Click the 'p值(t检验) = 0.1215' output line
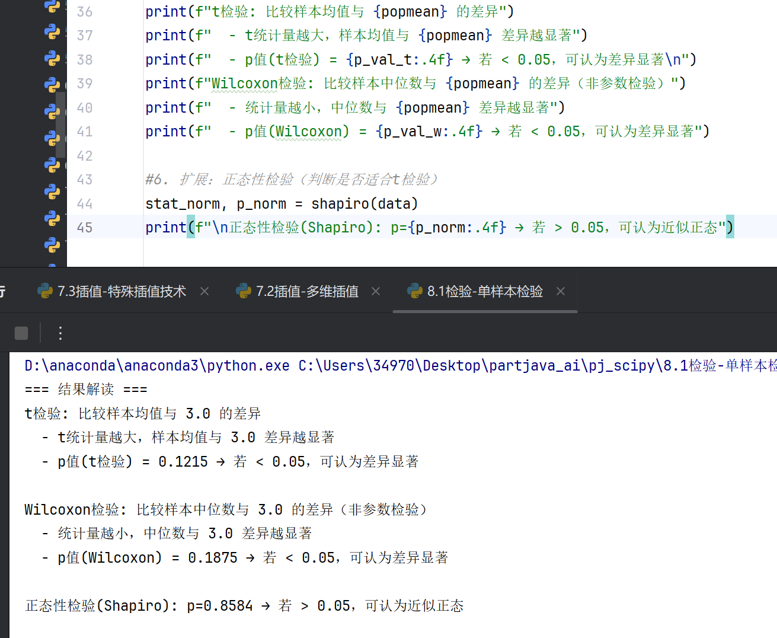 (x=230, y=462)
